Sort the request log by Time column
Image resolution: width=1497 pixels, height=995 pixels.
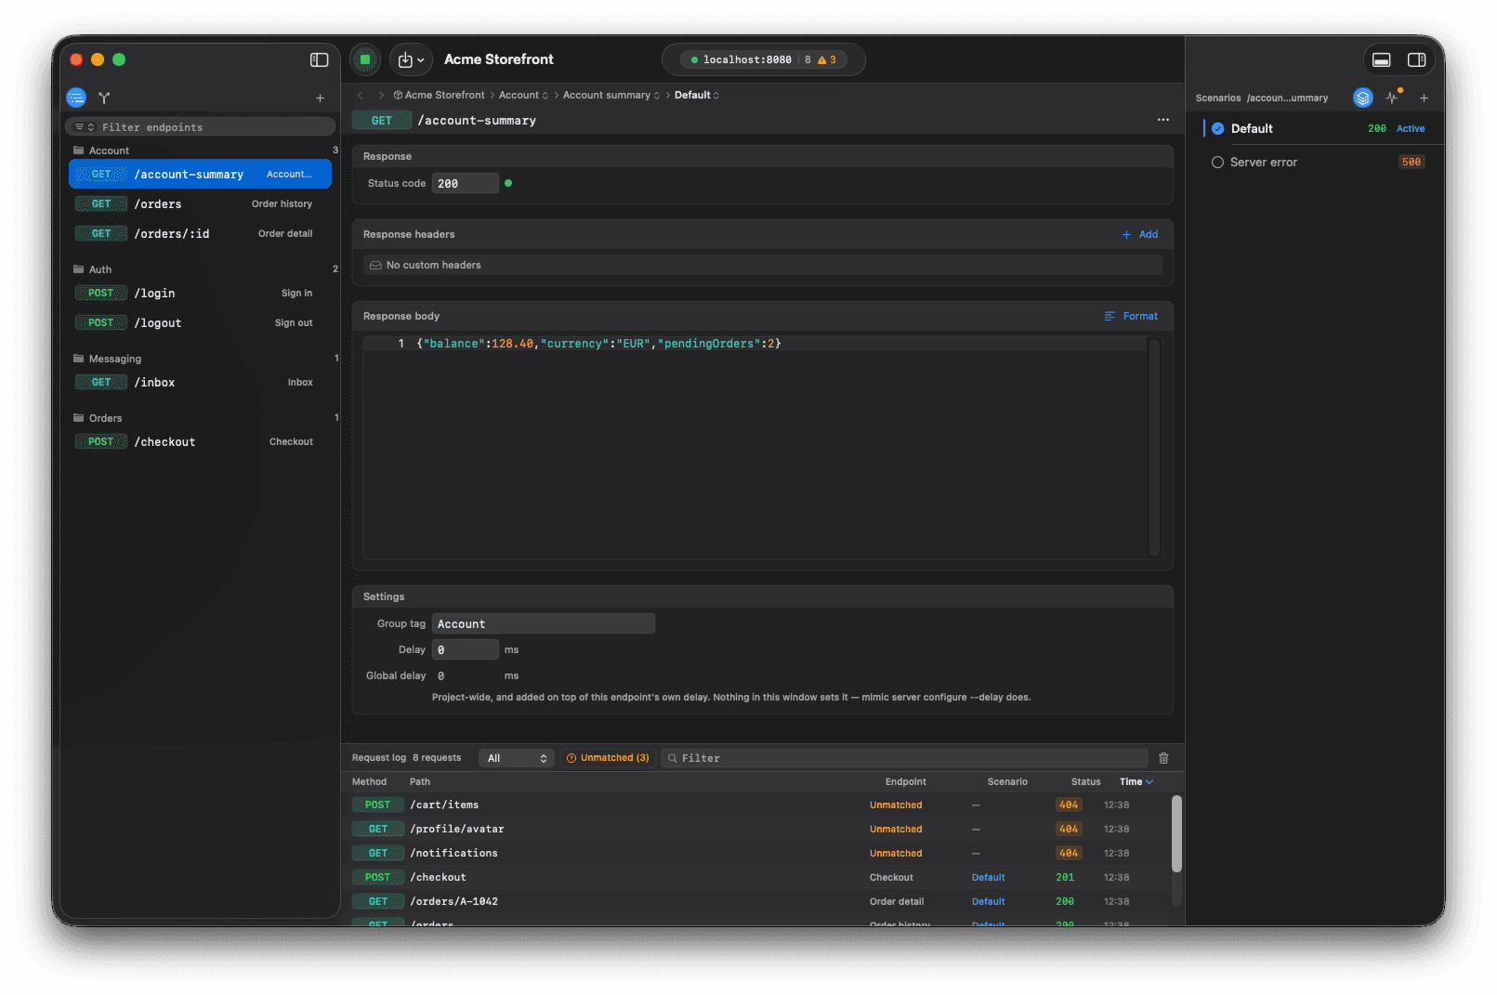tap(1136, 782)
